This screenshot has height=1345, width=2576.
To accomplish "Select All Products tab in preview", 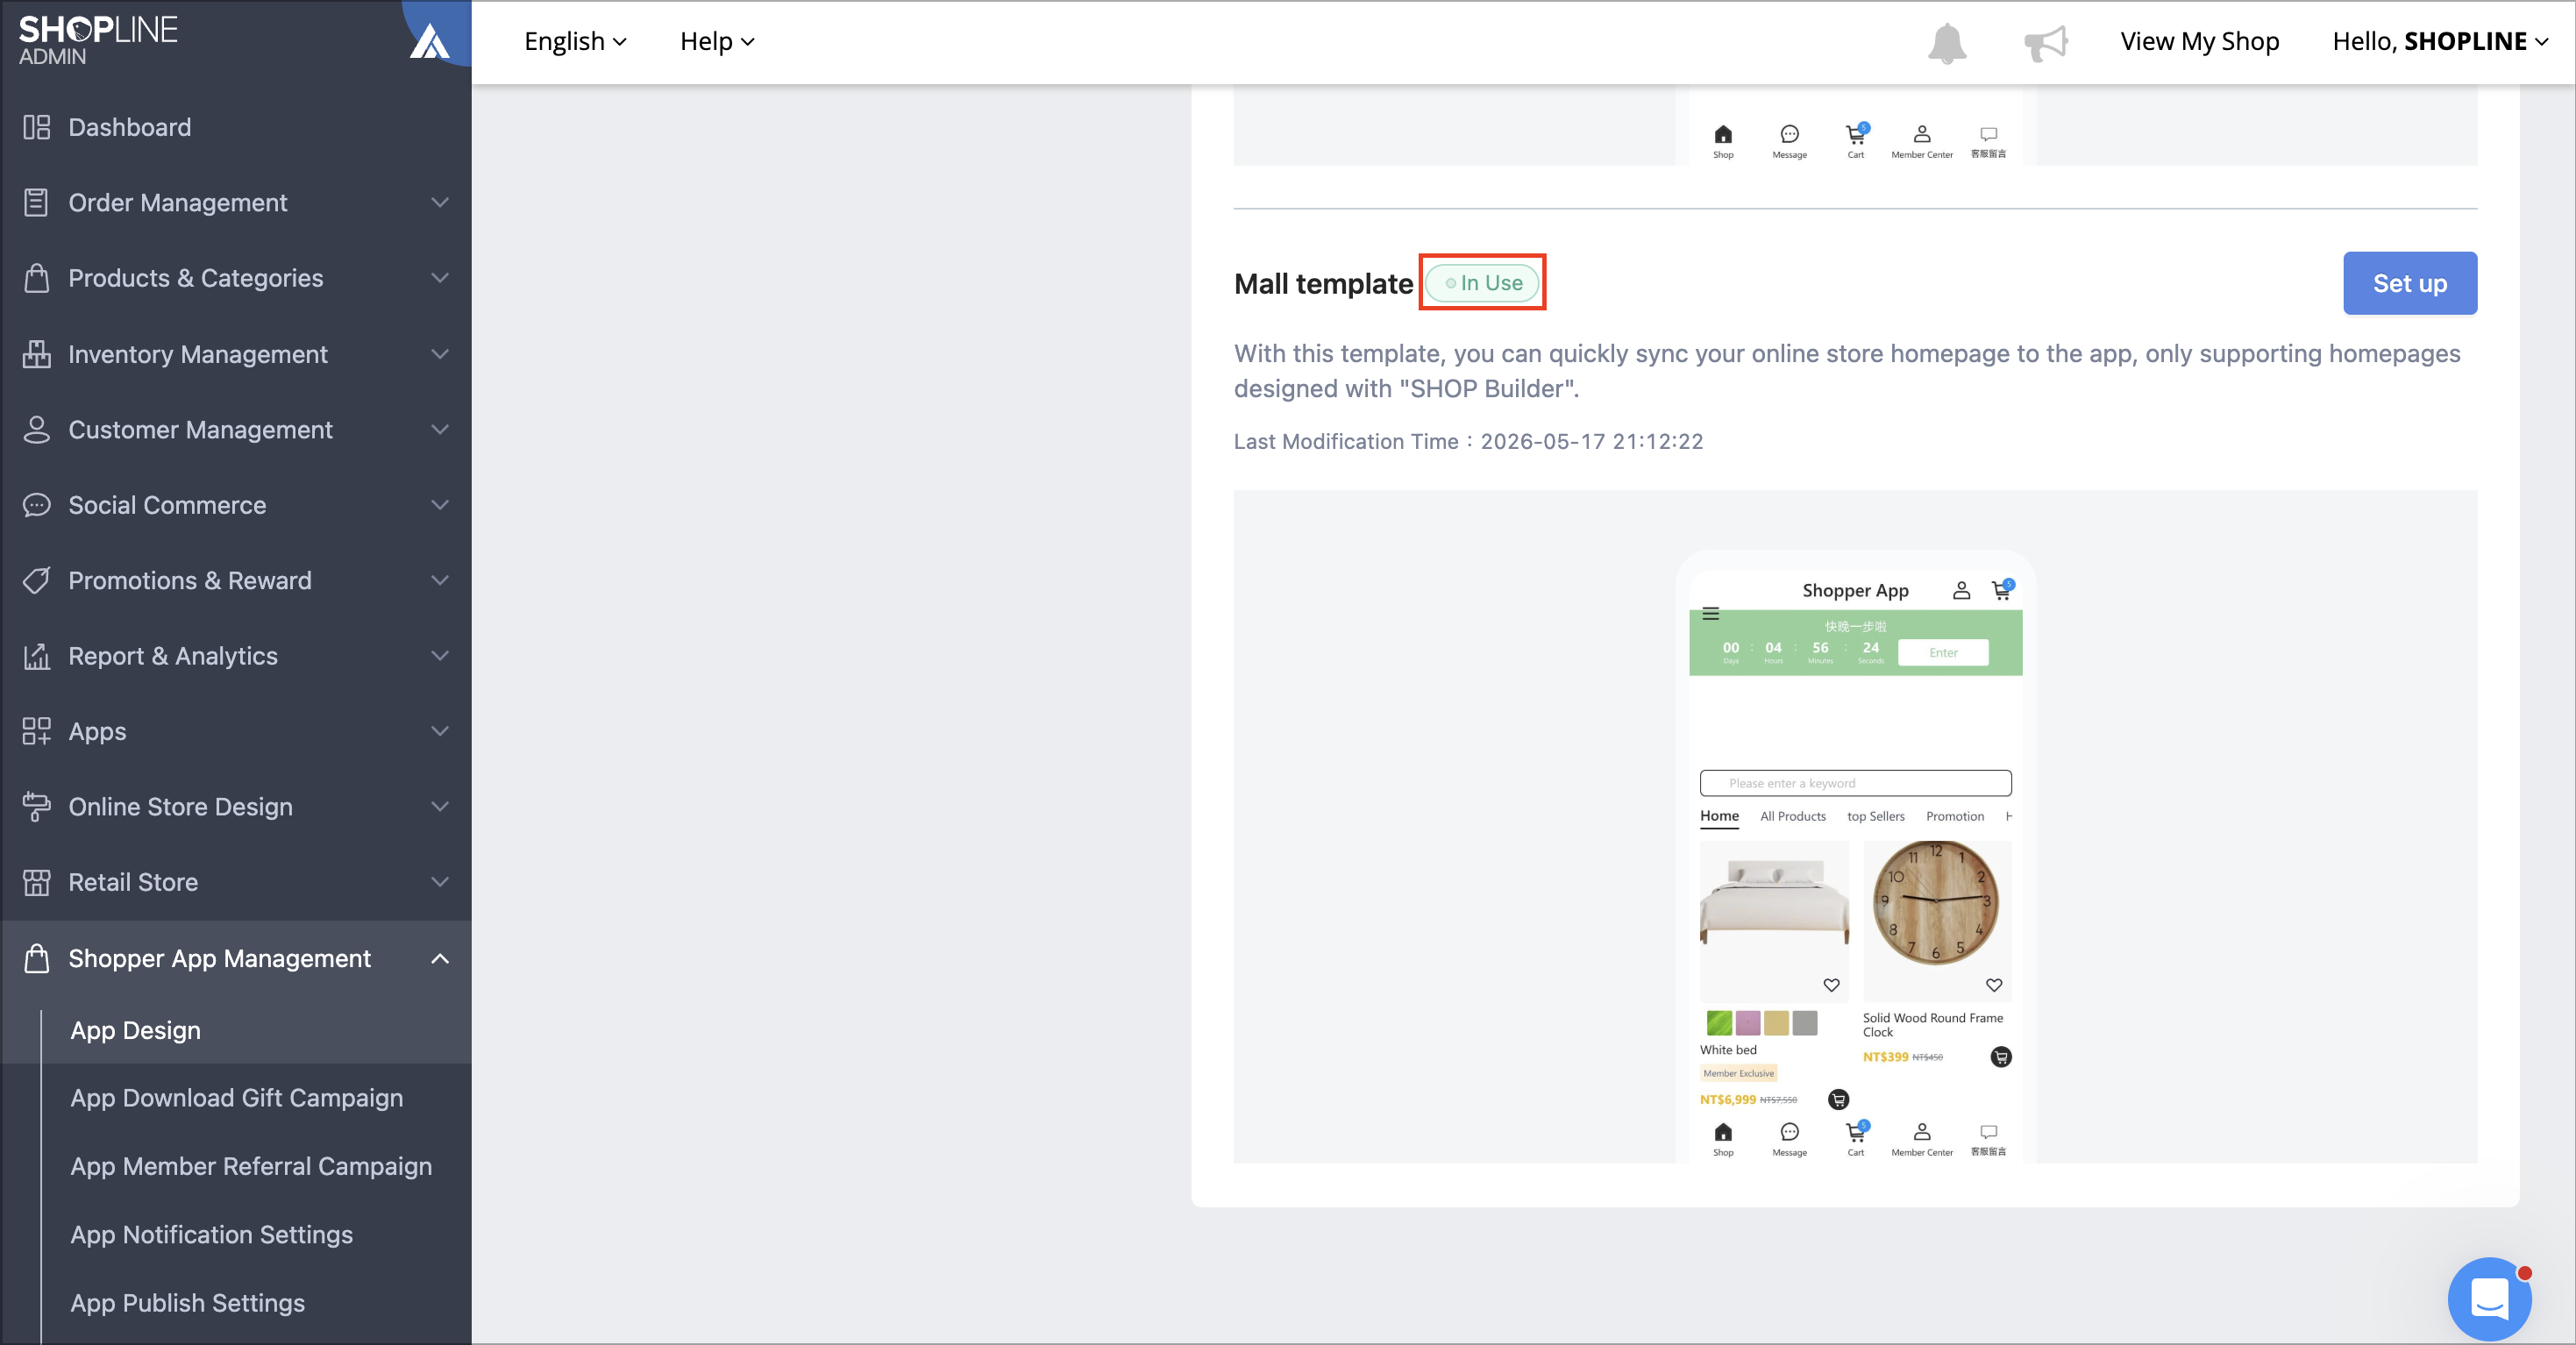I will (1792, 816).
